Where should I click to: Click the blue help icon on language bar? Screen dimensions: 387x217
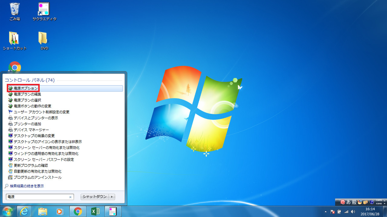(x=372, y=202)
